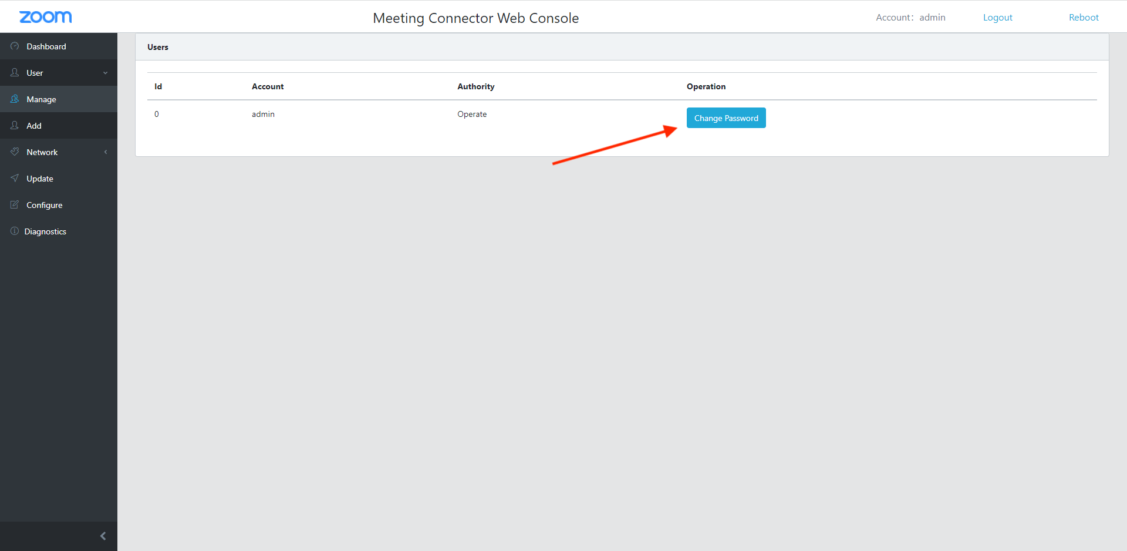Select the Manage submenu item

59,99
